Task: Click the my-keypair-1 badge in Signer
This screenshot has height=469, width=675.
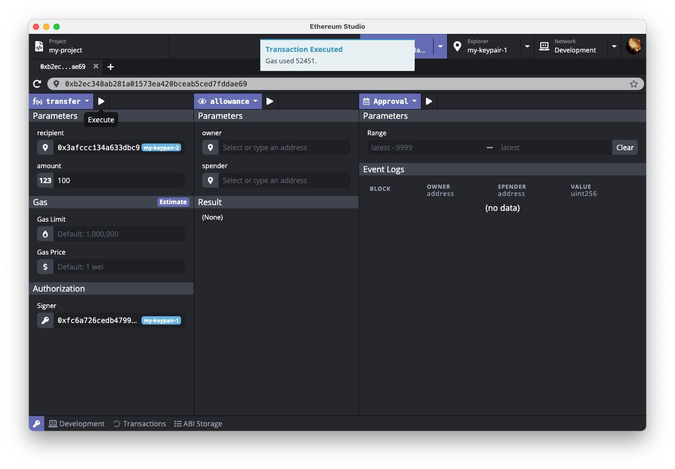Action: pyautogui.click(x=161, y=320)
